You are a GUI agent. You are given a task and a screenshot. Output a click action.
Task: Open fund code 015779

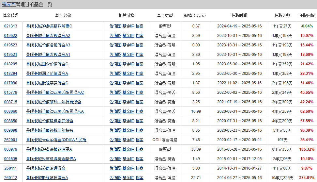[x=10, y=92]
